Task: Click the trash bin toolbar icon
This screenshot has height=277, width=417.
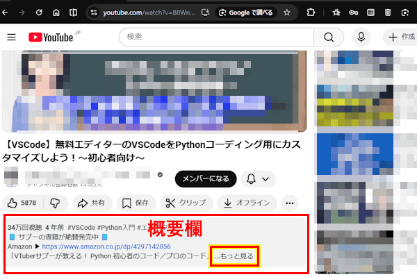Action: pyautogui.click(x=388, y=12)
